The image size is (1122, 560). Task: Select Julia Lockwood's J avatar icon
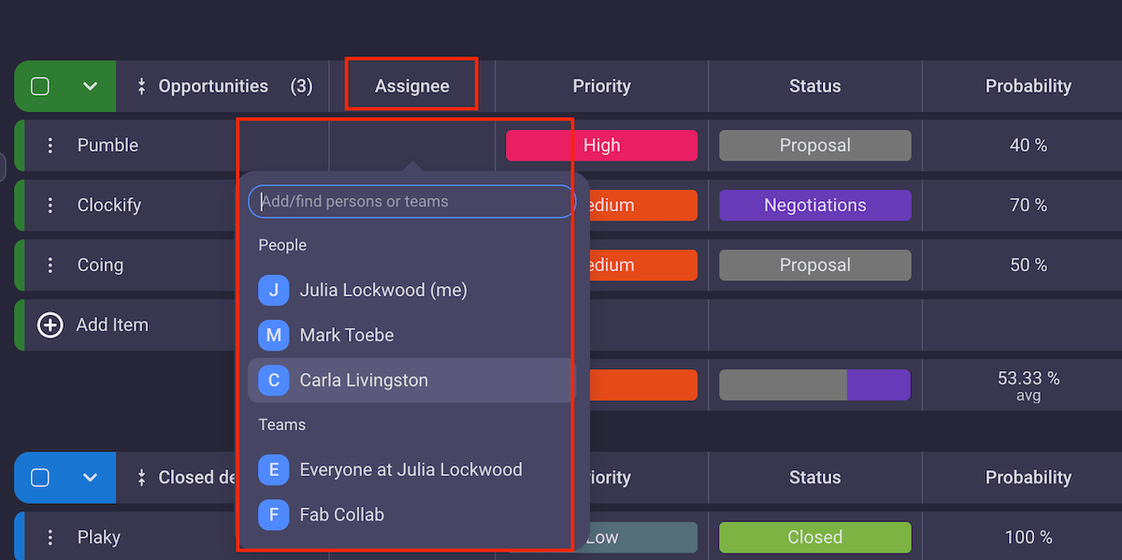click(x=273, y=291)
